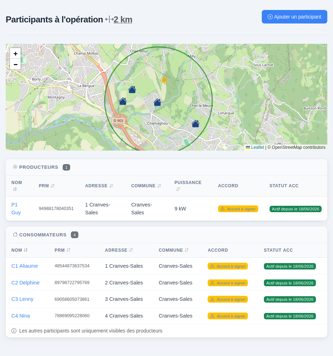333x356 pixels.
Task: Click the Accord header in consumers table
Action: (218, 250)
